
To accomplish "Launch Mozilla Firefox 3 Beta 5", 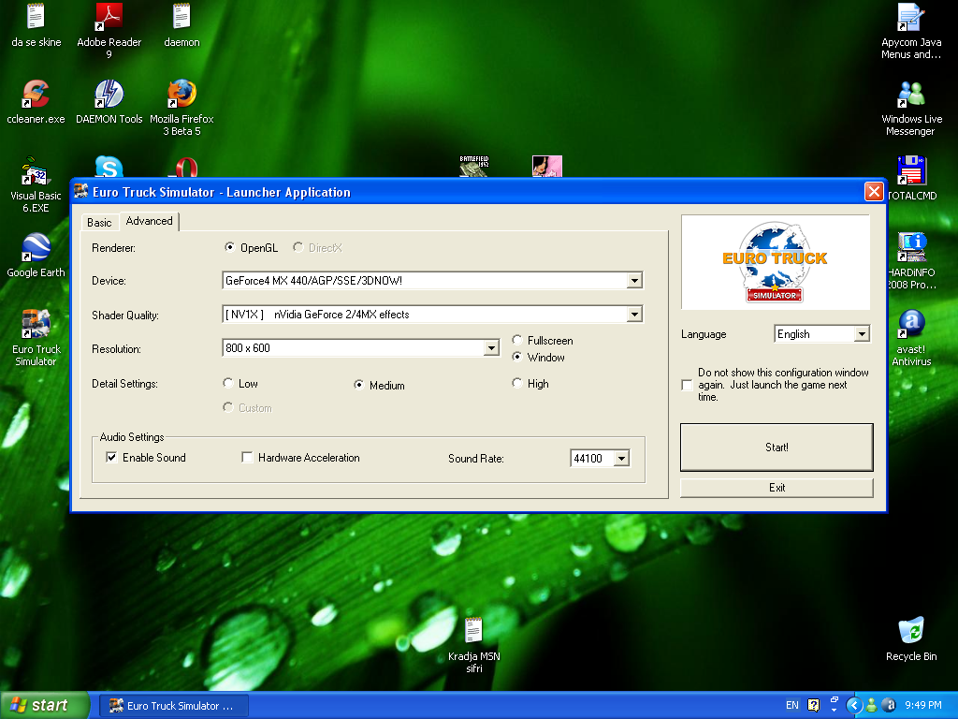I will (181, 109).
